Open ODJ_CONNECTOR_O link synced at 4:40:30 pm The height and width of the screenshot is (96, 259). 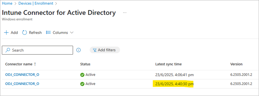22,84
